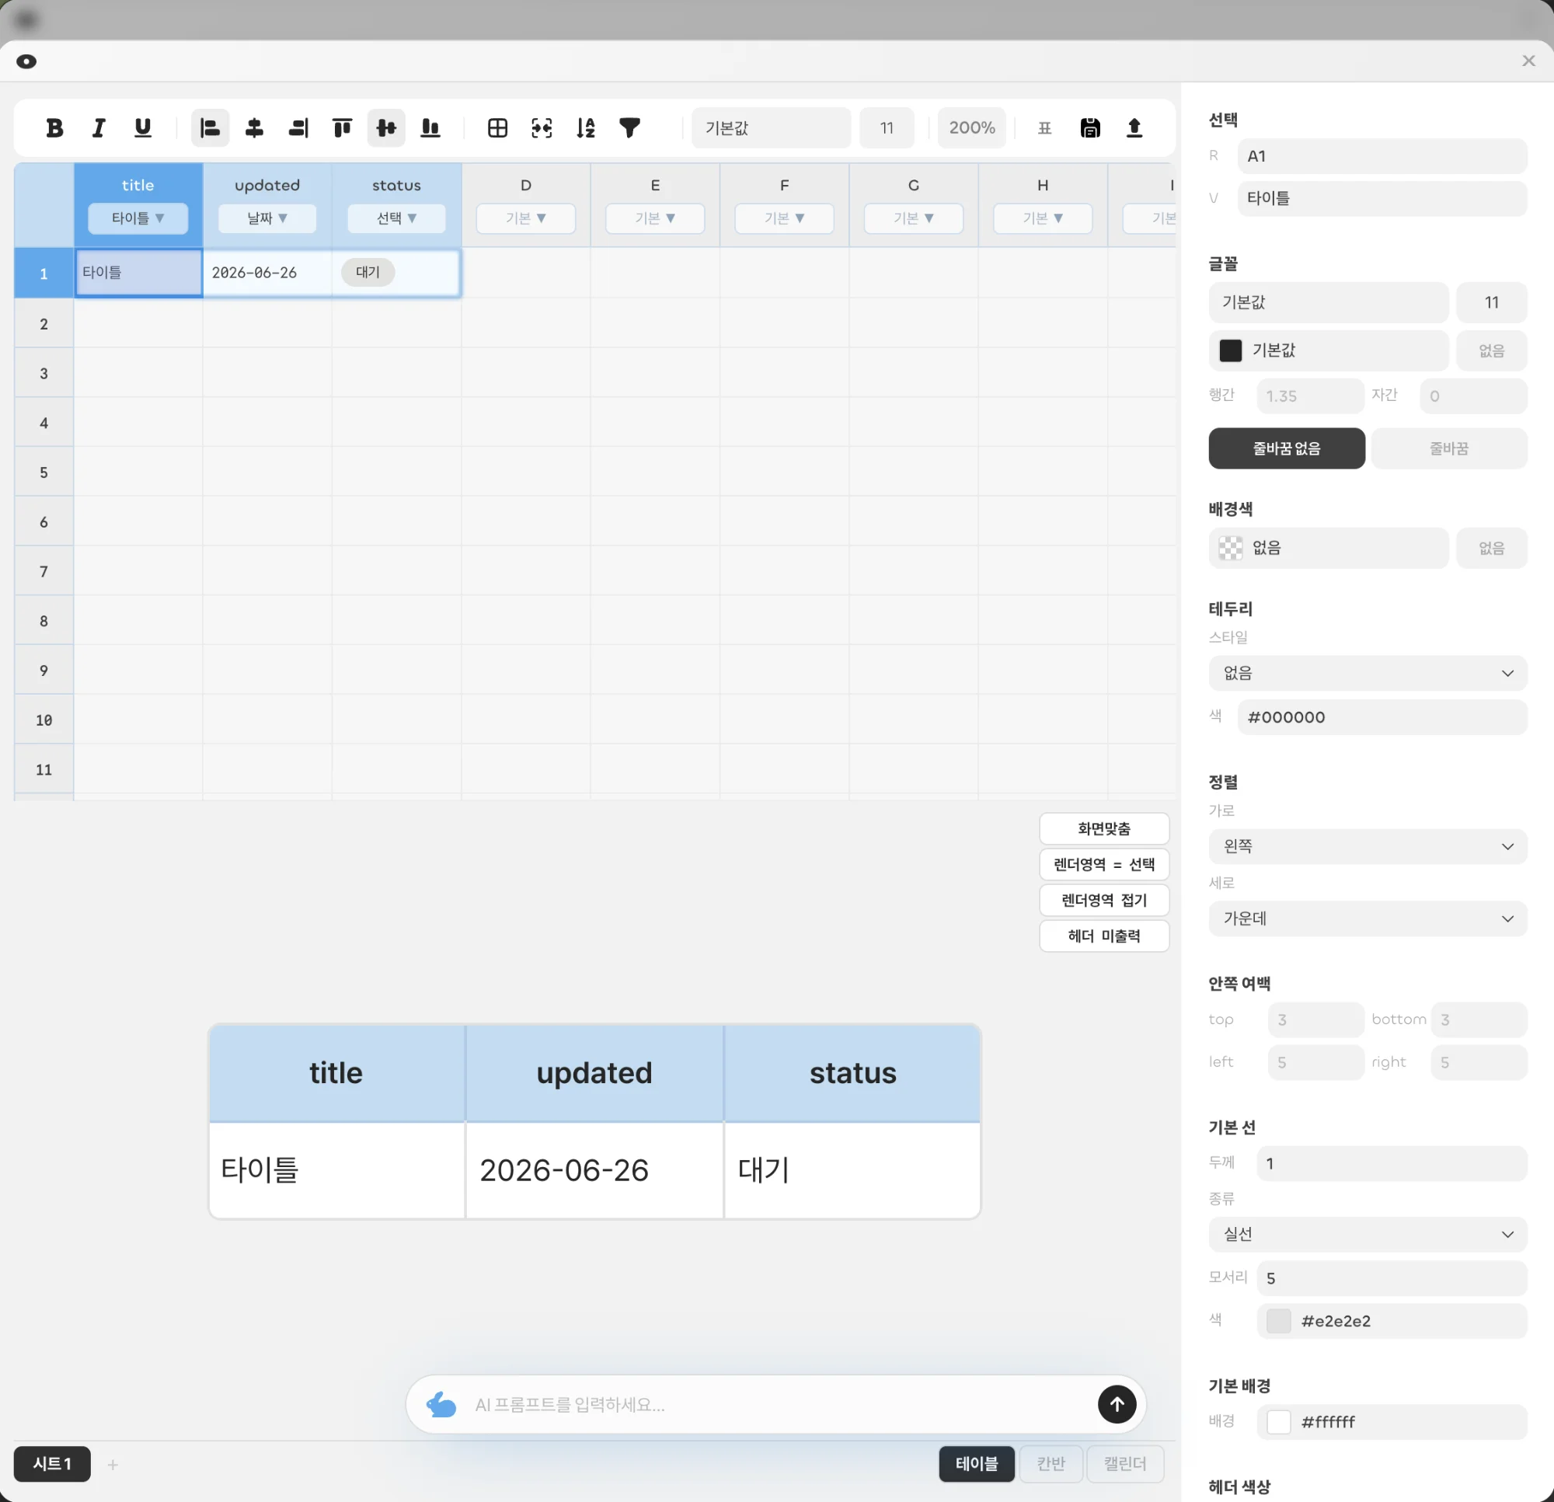This screenshot has height=1502, width=1554.
Task: Expand the 테두리 스타일 없음 dropdown
Action: tap(1368, 673)
